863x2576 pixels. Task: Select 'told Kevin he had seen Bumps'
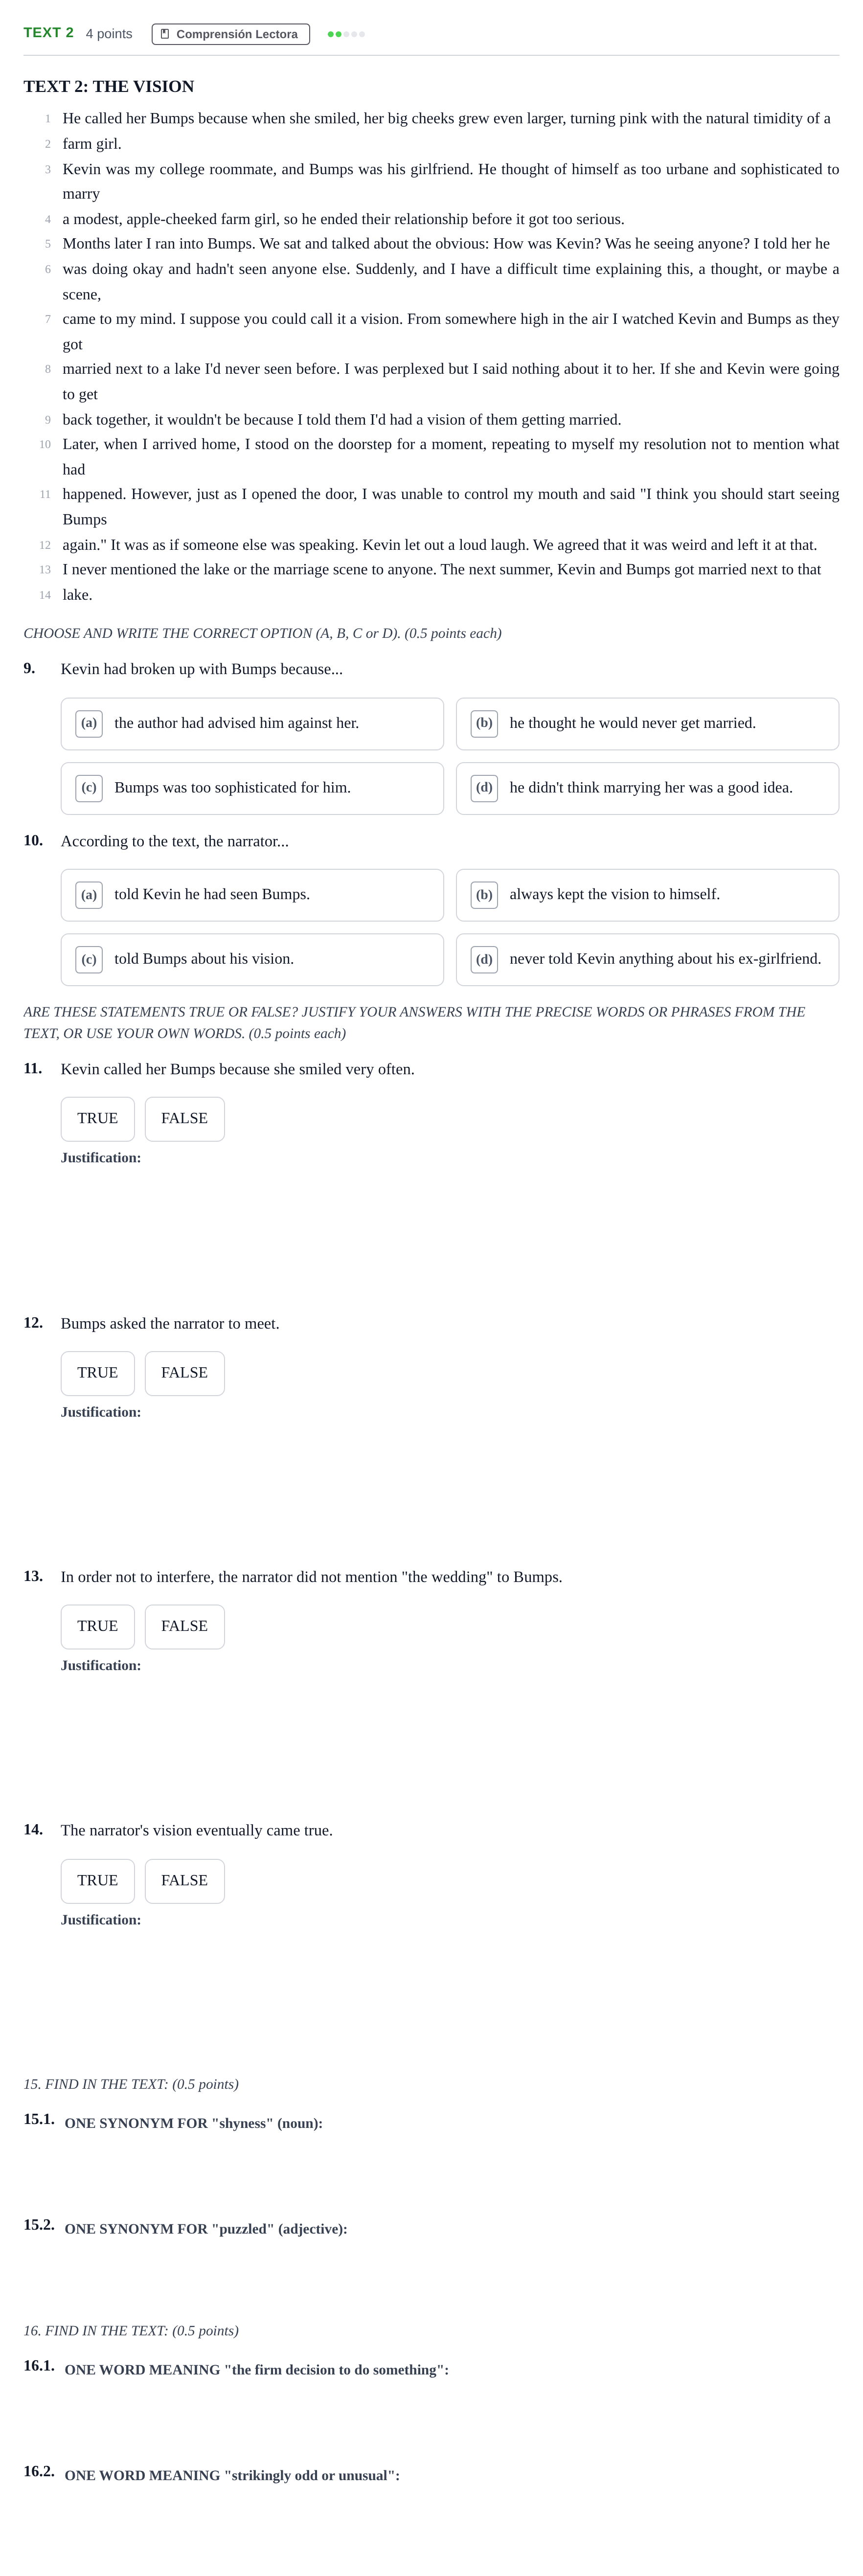point(252,895)
